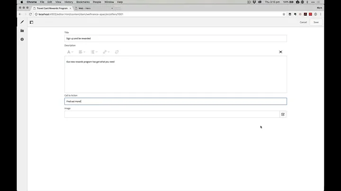
Task: Go back with browser back arrow
Action: click(x=20, y=14)
